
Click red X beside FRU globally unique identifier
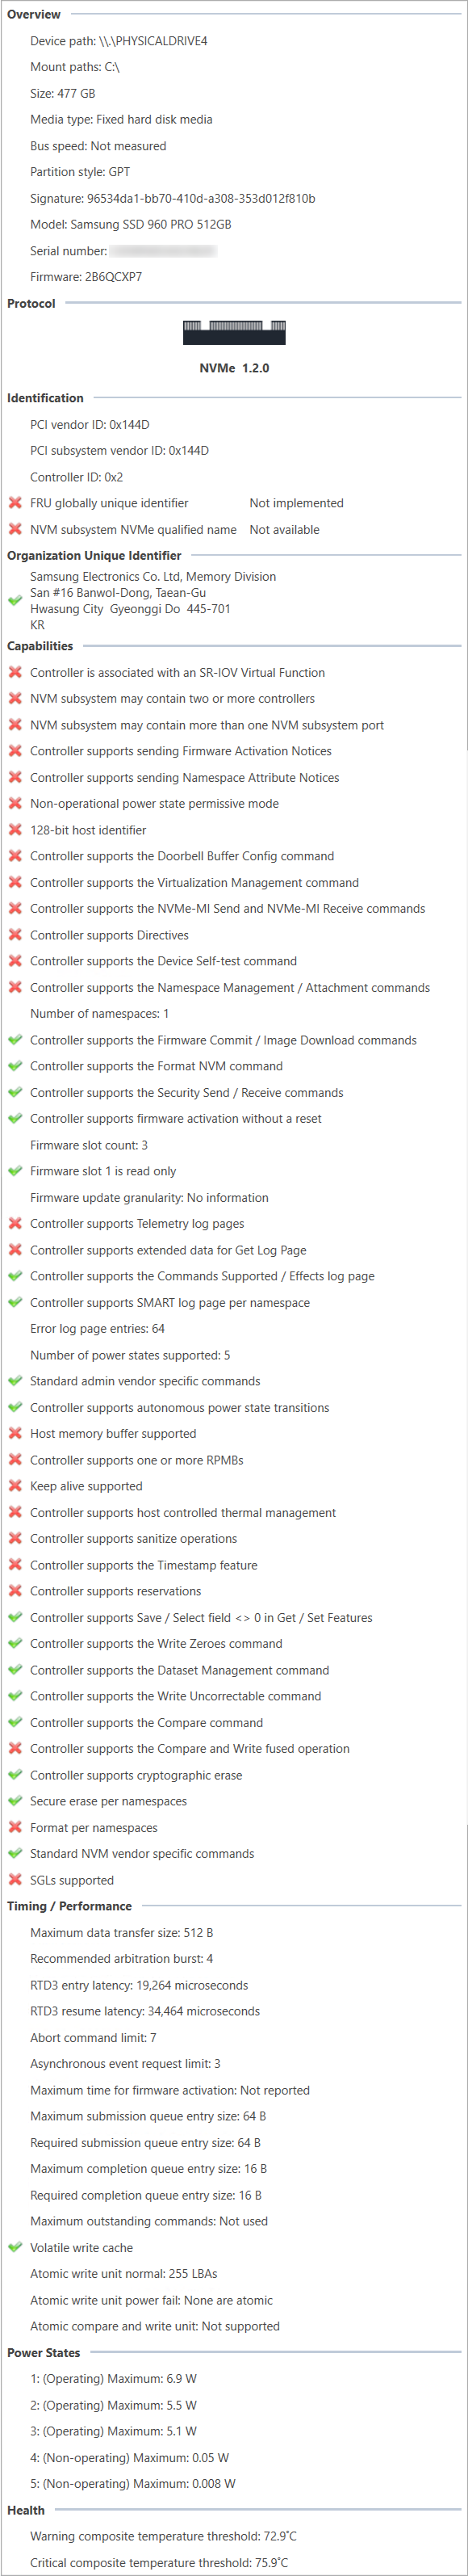(15, 503)
